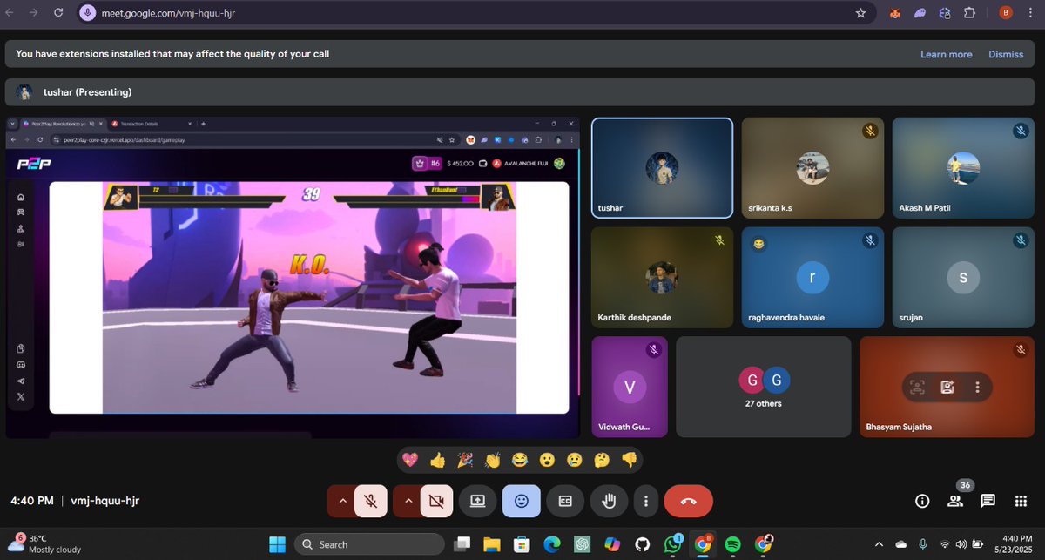Send the thumbs down reaction
The image size is (1045, 560).
click(x=629, y=460)
